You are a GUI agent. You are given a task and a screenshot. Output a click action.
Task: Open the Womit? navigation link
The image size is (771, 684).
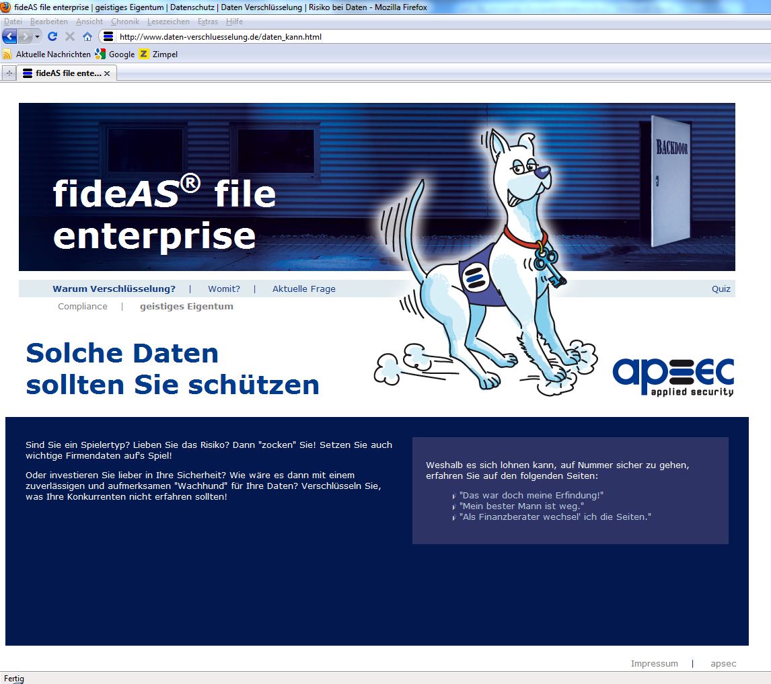(x=224, y=289)
